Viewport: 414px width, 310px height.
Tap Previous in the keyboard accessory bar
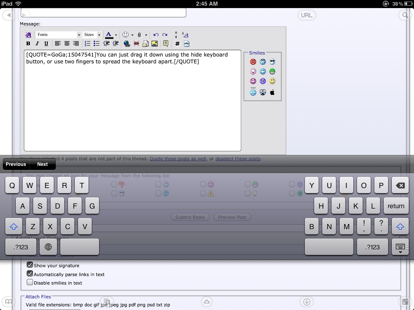tap(16, 164)
